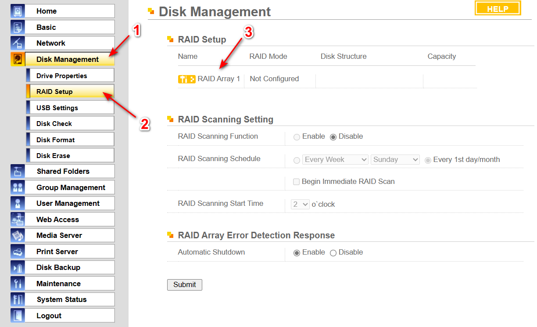537x327 pixels.
Task: Switch to the USB Settings section
Action: coord(70,107)
